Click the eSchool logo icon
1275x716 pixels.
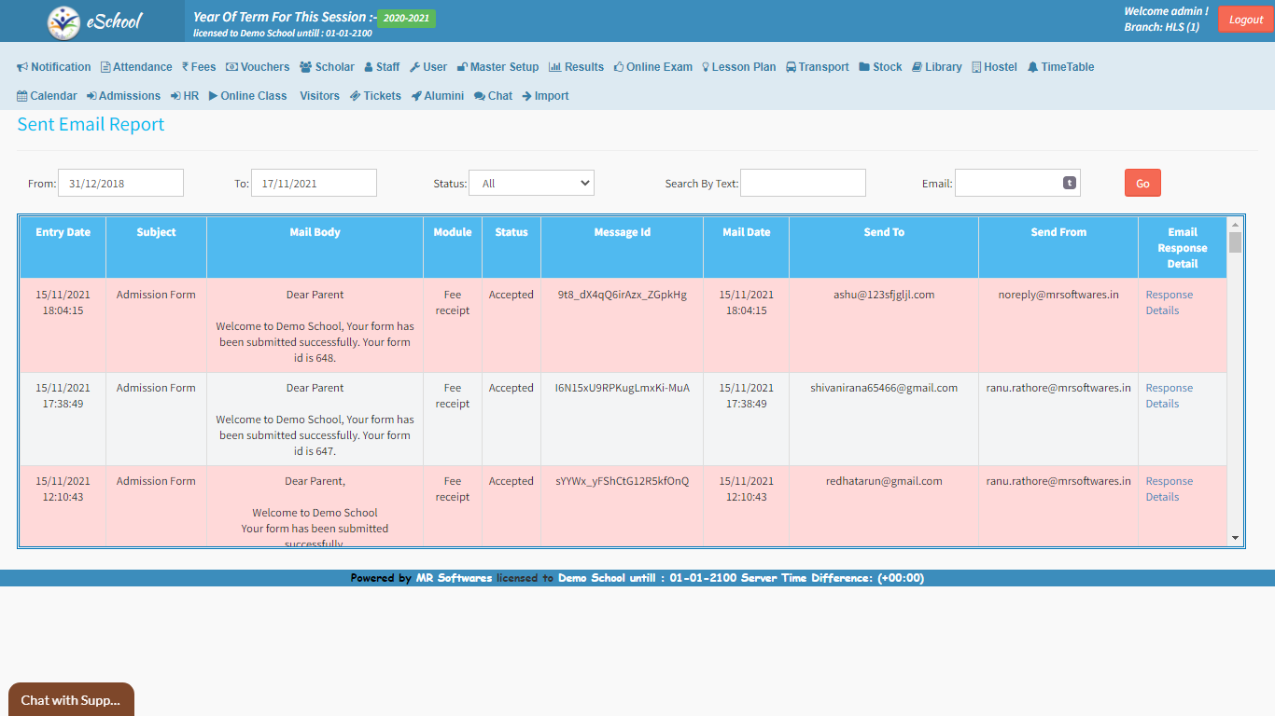click(63, 21)
